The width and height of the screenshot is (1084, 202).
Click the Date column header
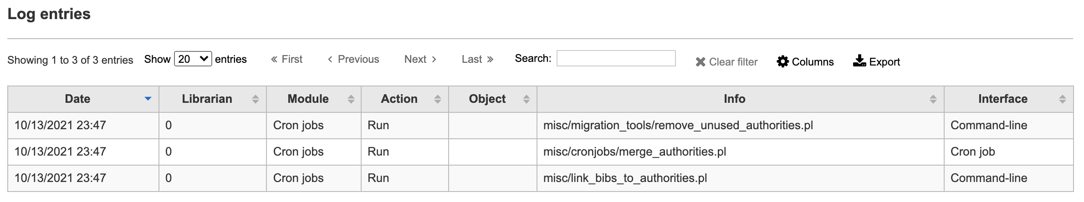point(77,99)
